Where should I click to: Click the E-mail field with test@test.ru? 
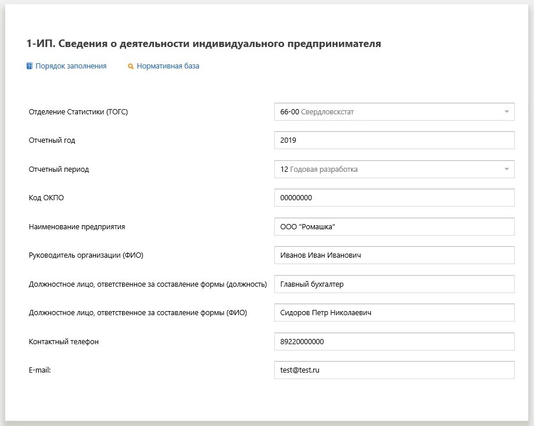pyautogui.click(x=395, y=370)
